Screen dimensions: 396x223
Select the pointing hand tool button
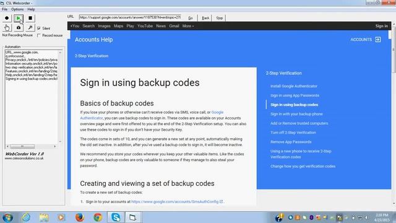(x=7, y=27)
